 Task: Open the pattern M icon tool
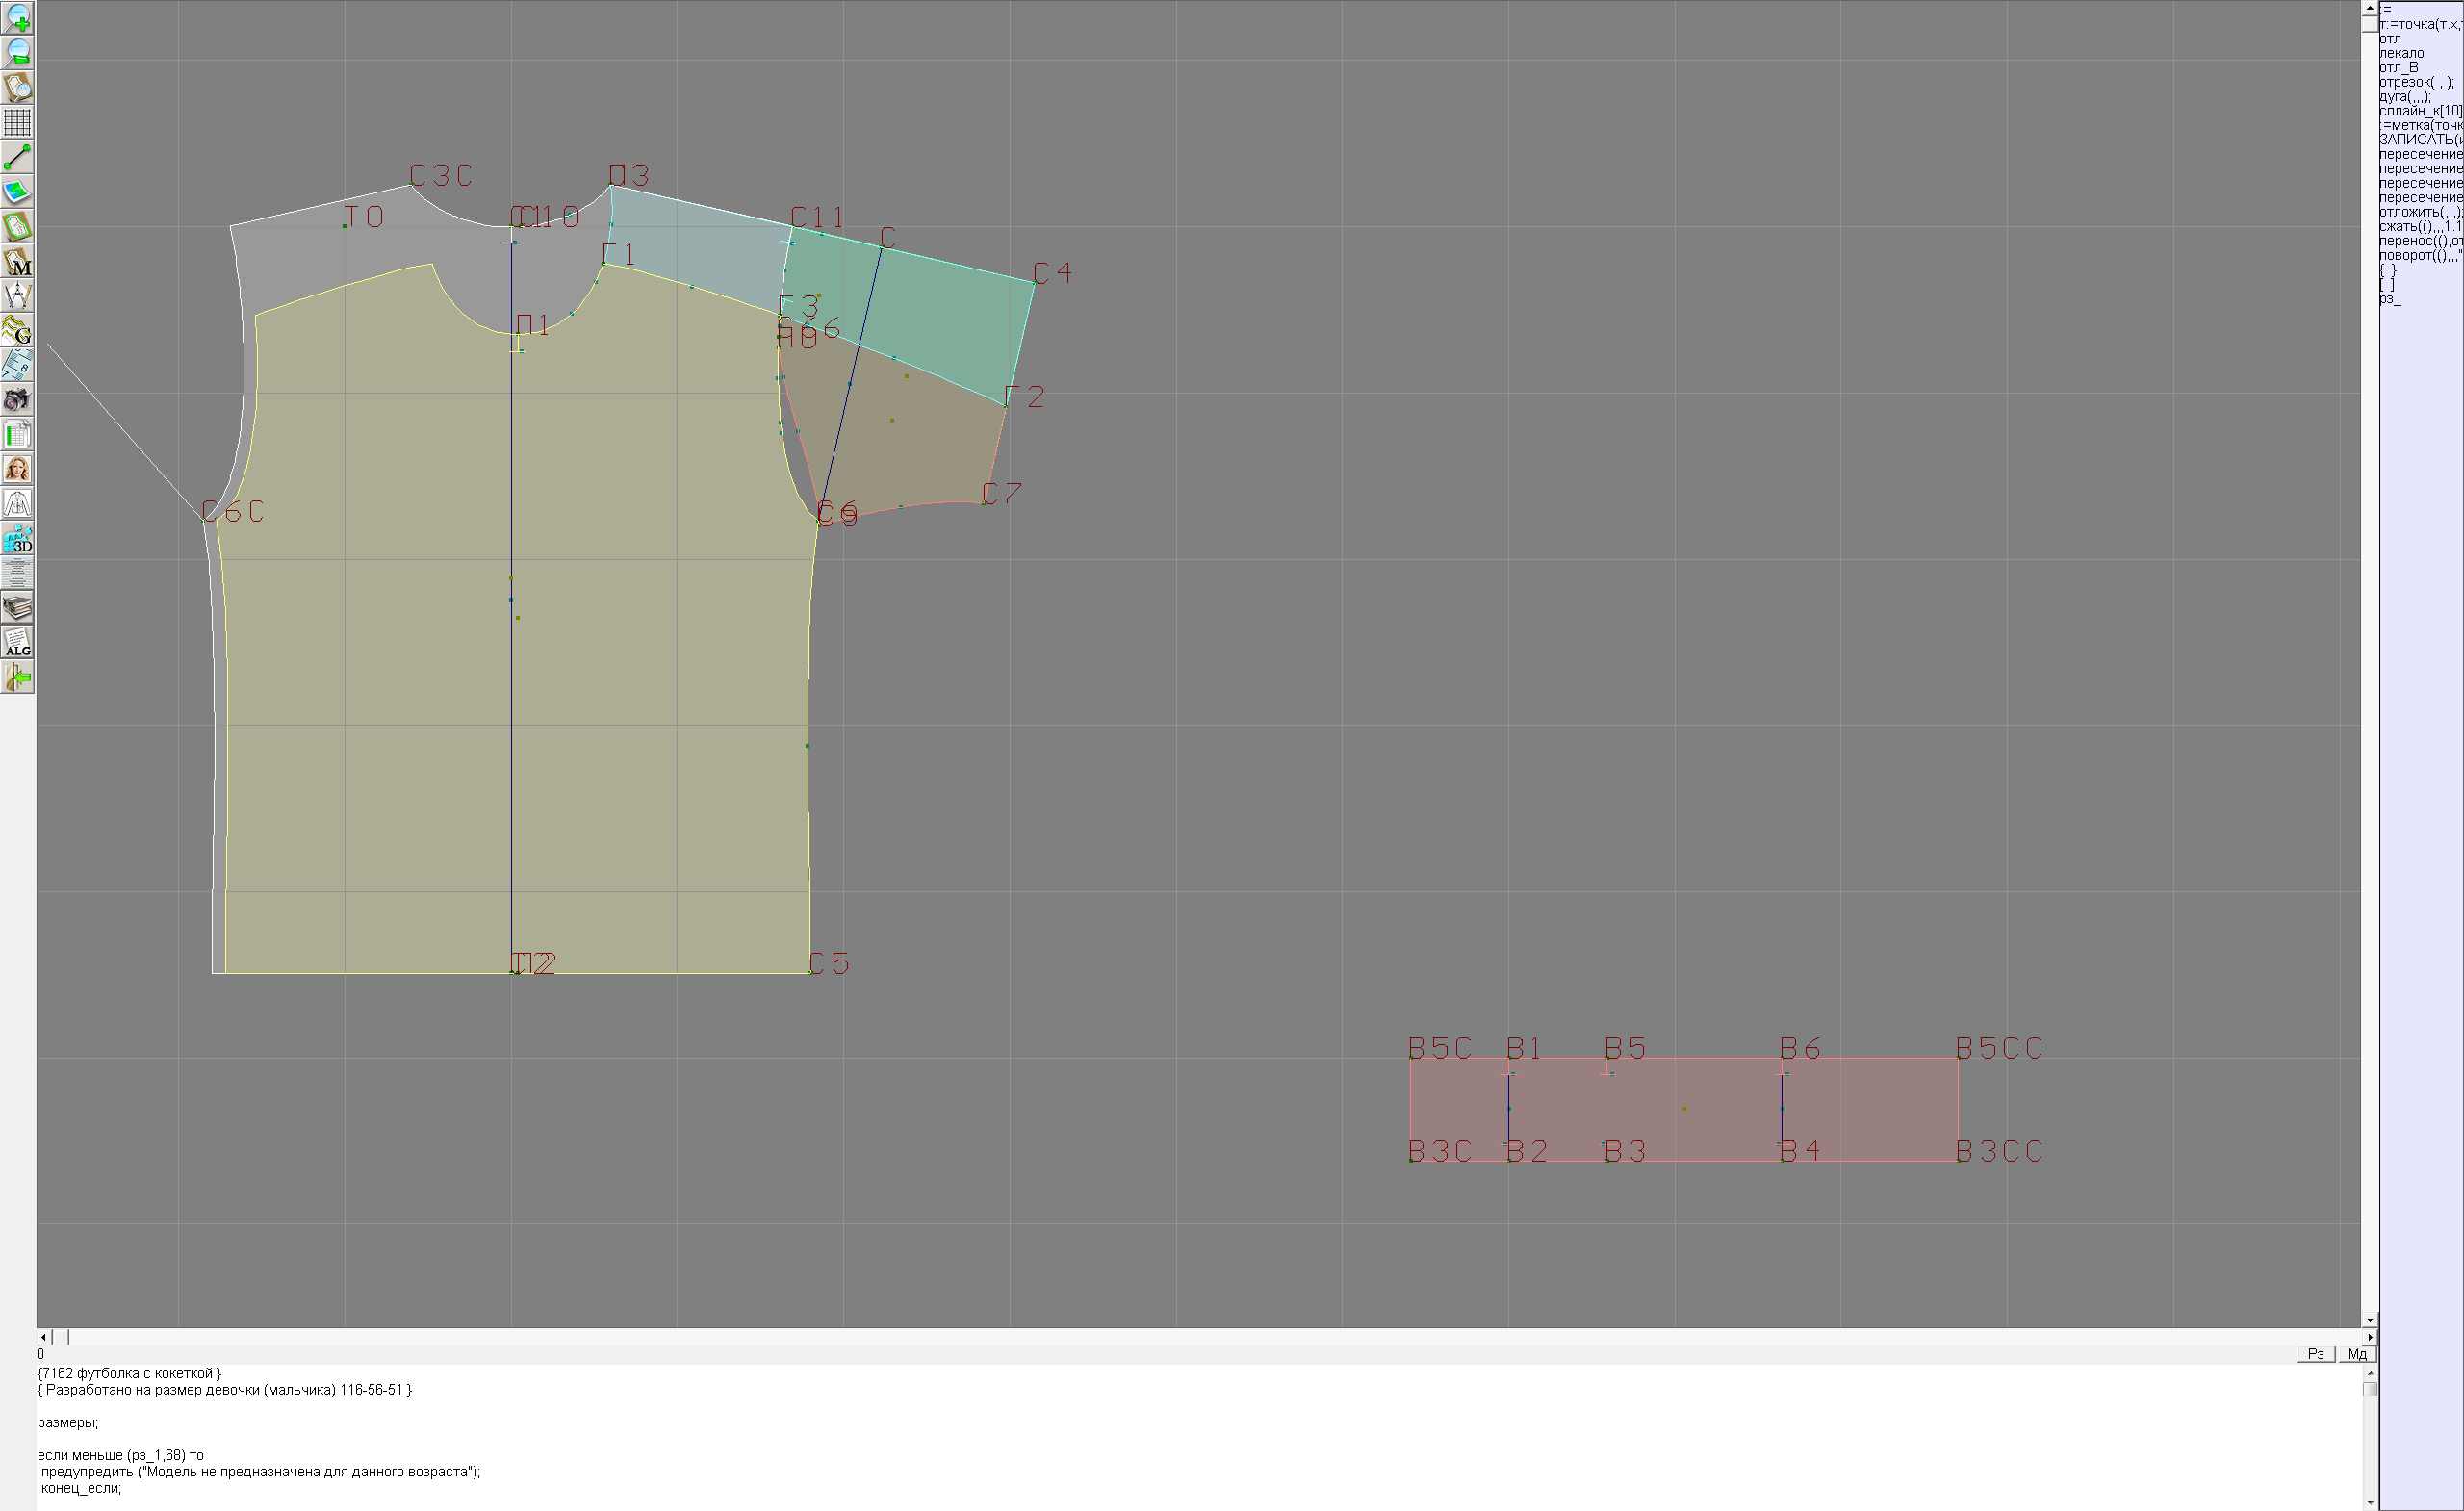pyautogui.click(x=17, y=261)
